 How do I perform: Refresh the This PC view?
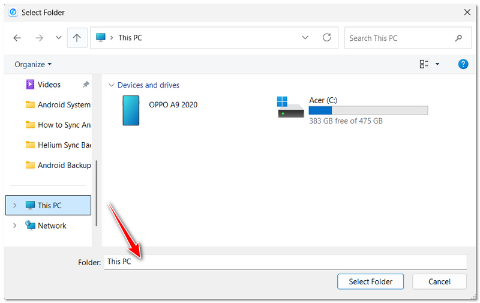click(327, 37)
